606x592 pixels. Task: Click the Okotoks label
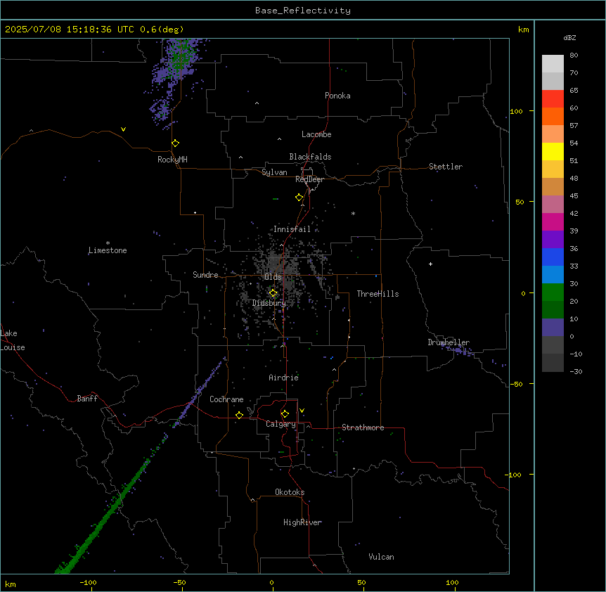[x=290, y=492]
